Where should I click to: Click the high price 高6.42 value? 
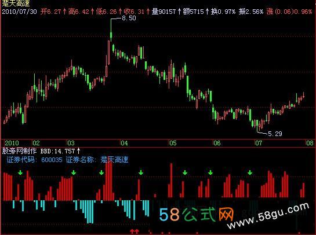click(78, 12)
